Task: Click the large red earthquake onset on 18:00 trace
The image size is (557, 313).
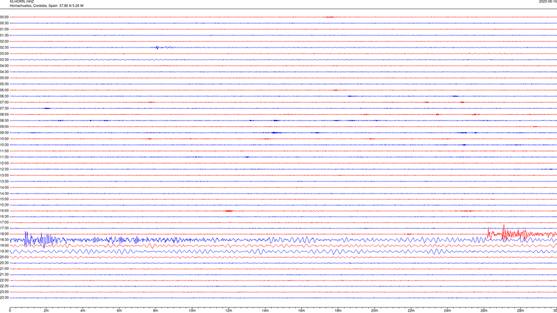Action: click(x=489, y=233)
